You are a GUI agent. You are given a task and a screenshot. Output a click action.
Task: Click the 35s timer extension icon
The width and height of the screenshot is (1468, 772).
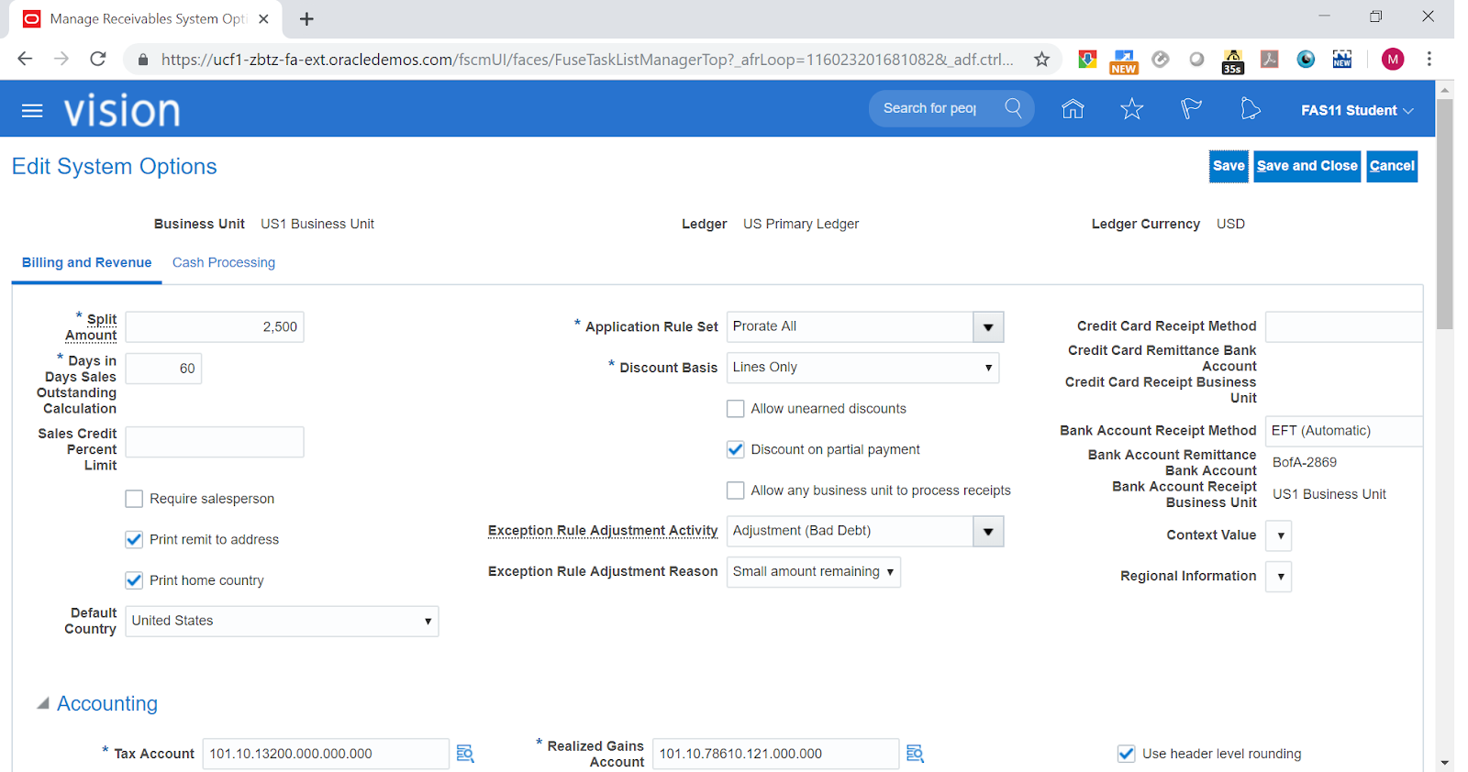tap(1233, 61)
